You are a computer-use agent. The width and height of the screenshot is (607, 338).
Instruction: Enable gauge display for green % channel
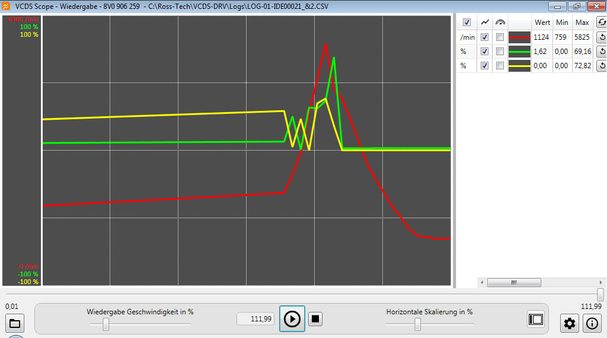coord(500,52)
